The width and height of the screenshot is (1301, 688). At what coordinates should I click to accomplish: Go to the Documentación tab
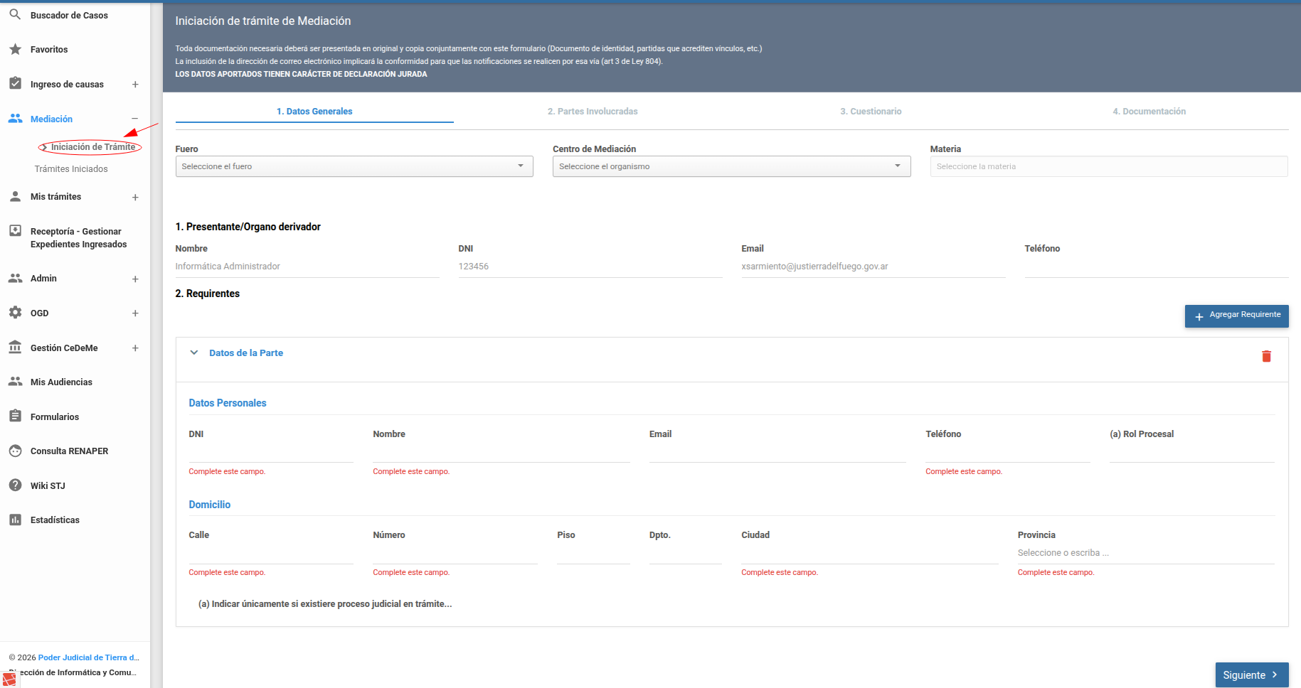(1149, 112)
